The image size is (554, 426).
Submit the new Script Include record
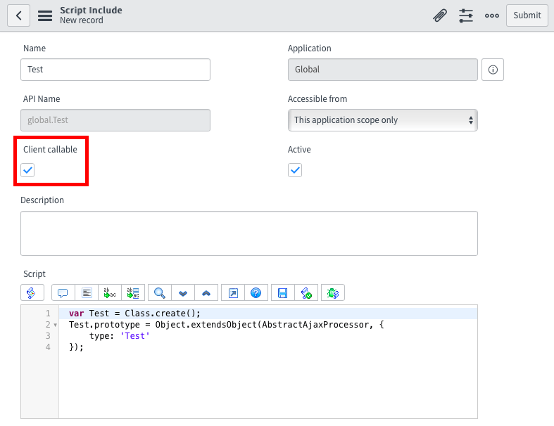527,15
